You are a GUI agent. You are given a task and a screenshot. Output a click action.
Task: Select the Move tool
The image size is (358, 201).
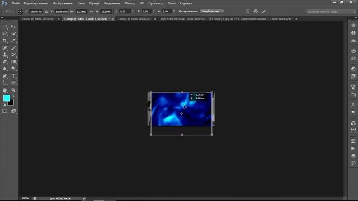pyautogui.click(x=13, y=27)
